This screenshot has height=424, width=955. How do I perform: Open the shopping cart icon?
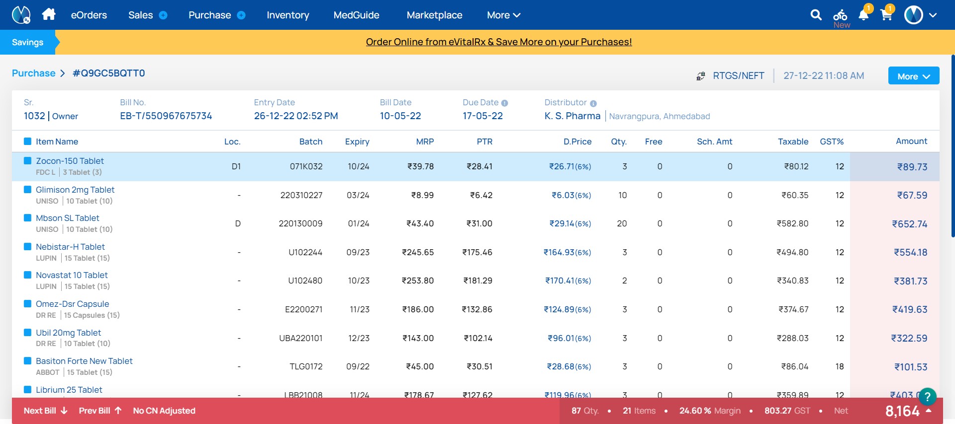pos(887,14)
